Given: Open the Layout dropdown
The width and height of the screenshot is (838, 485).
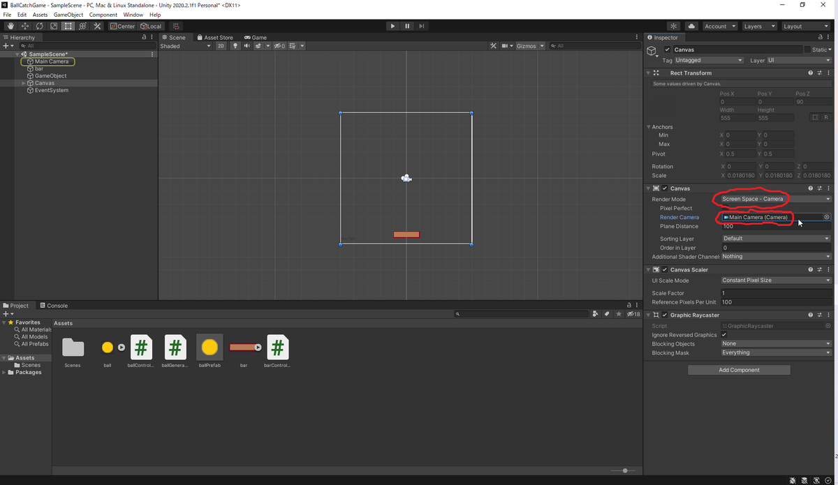Looking at the screenshot, I should pos(805,26).
